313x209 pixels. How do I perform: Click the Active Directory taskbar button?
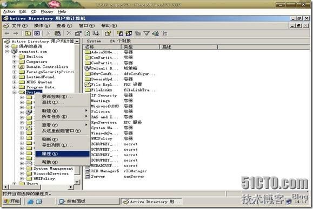pyautogui.click(x=152, y=201)
